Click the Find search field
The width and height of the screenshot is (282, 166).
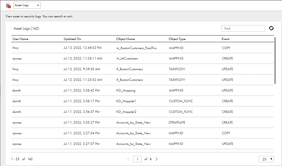(243, 29)
